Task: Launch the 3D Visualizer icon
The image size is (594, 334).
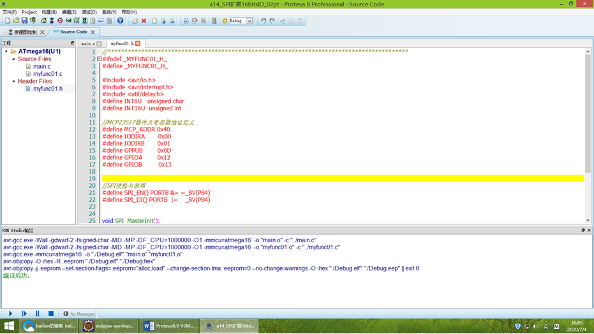Action: click(x=68, y=21)
